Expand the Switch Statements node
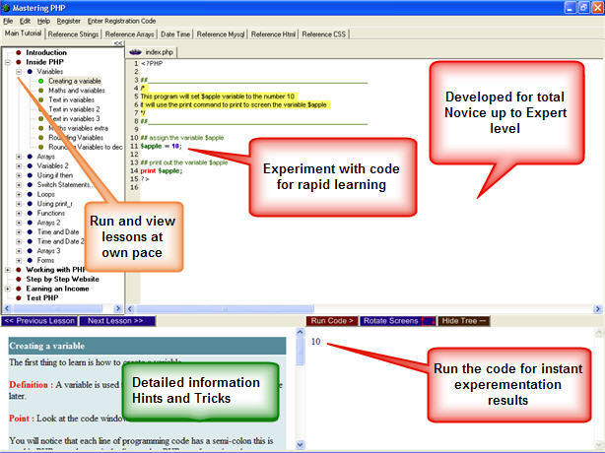Image resolution: width=605 pixels, height=453 pixels. coord(19,185)
